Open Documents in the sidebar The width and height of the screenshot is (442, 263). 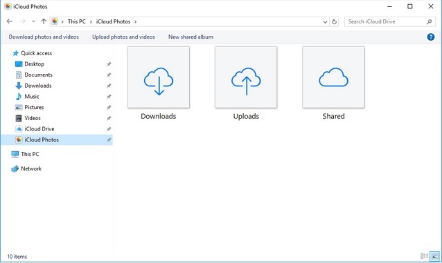coord(38,75)
